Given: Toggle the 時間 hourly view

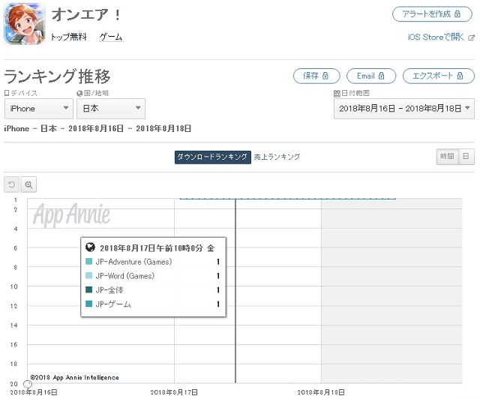Looking at the screenshot, I should pyautogui.click(x=447, y=157).
